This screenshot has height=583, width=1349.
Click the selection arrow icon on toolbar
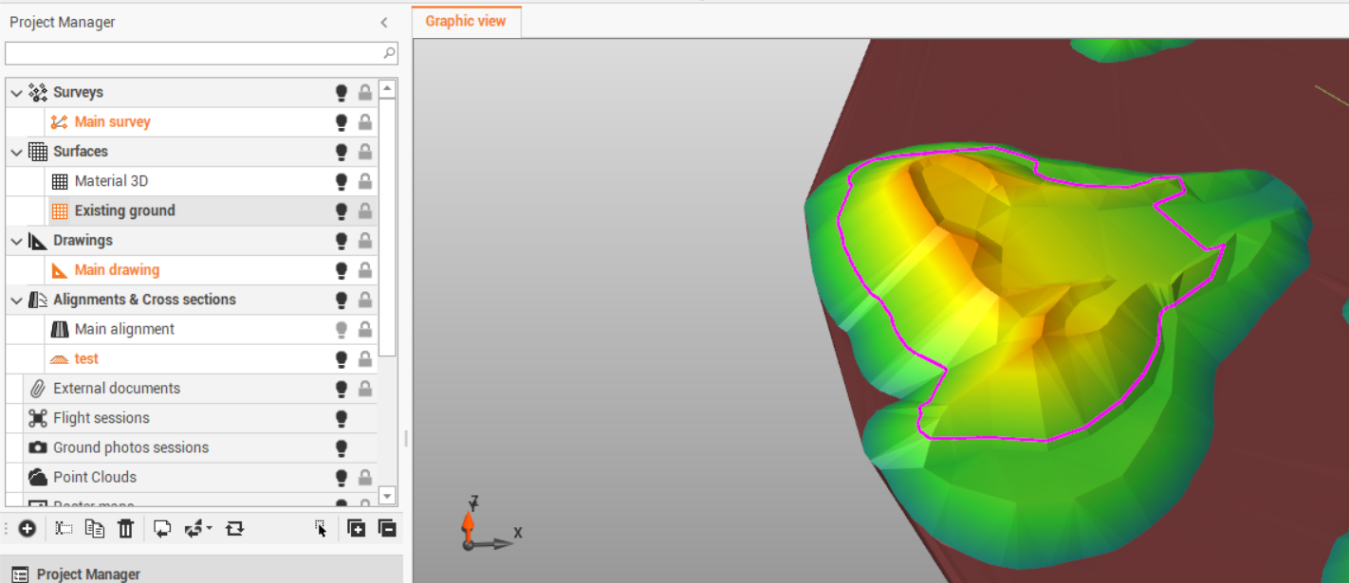click(321, 528)
